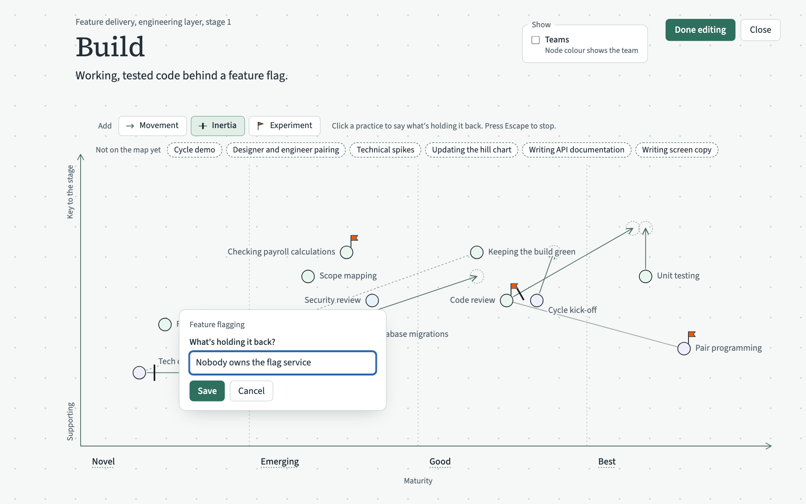Toggle the Inertia add tool

coord(217,126)
